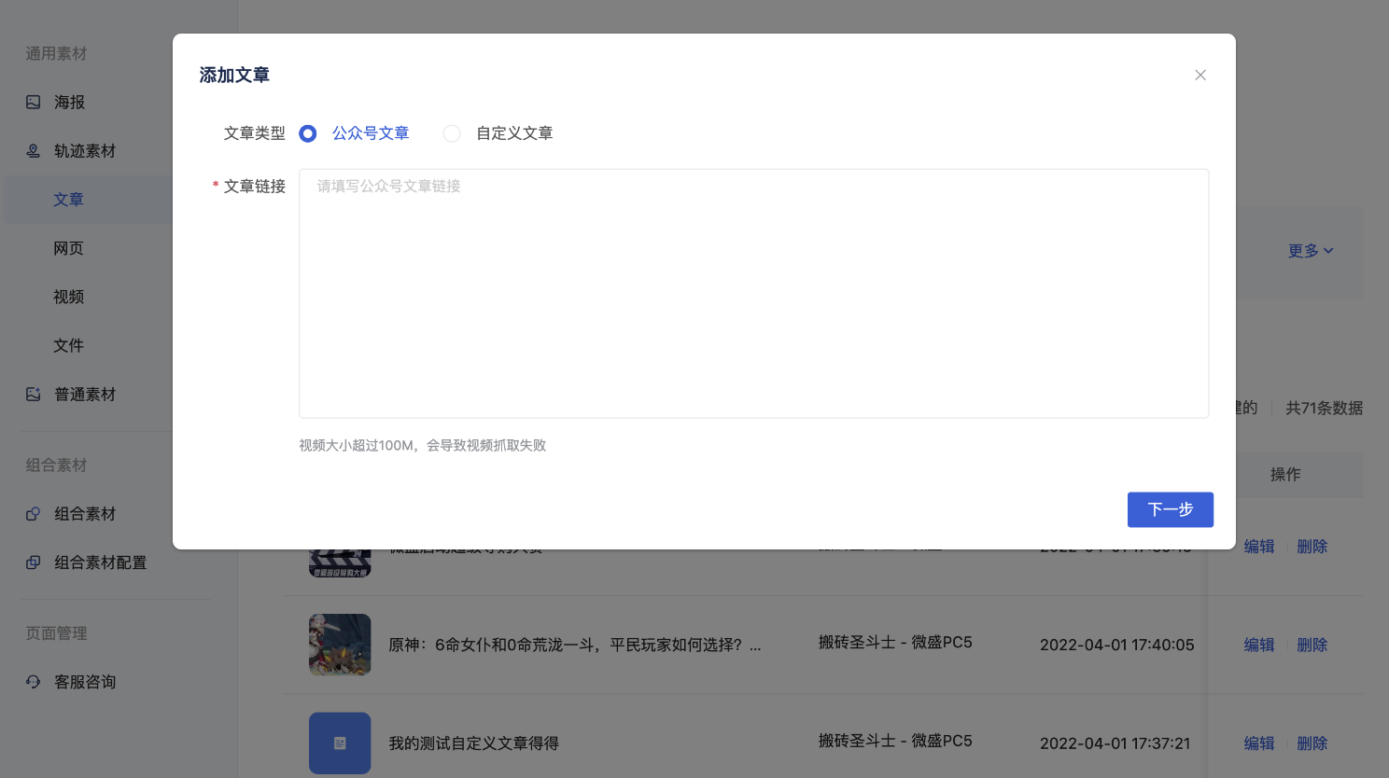Click the 操作 column header

1285,475
